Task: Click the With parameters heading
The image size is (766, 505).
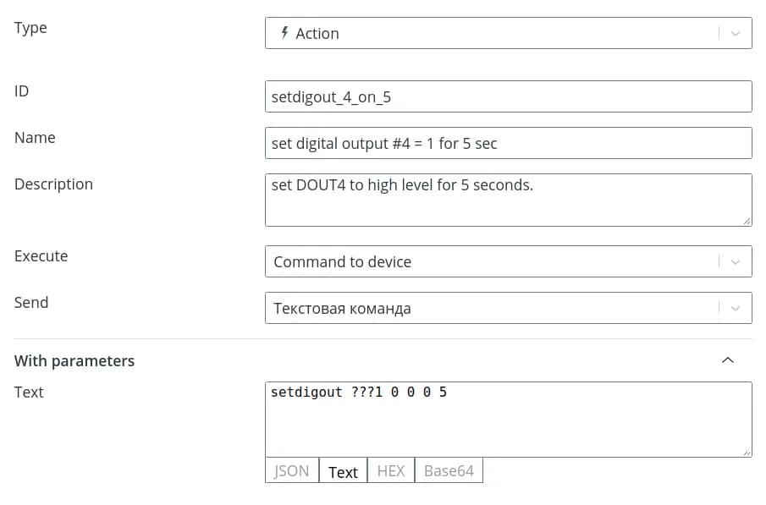Action: coord(74,361)
